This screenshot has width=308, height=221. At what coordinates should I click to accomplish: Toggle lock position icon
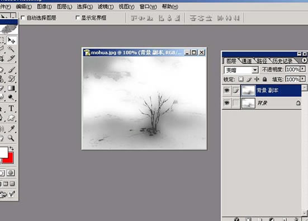(x=257, y=79)
